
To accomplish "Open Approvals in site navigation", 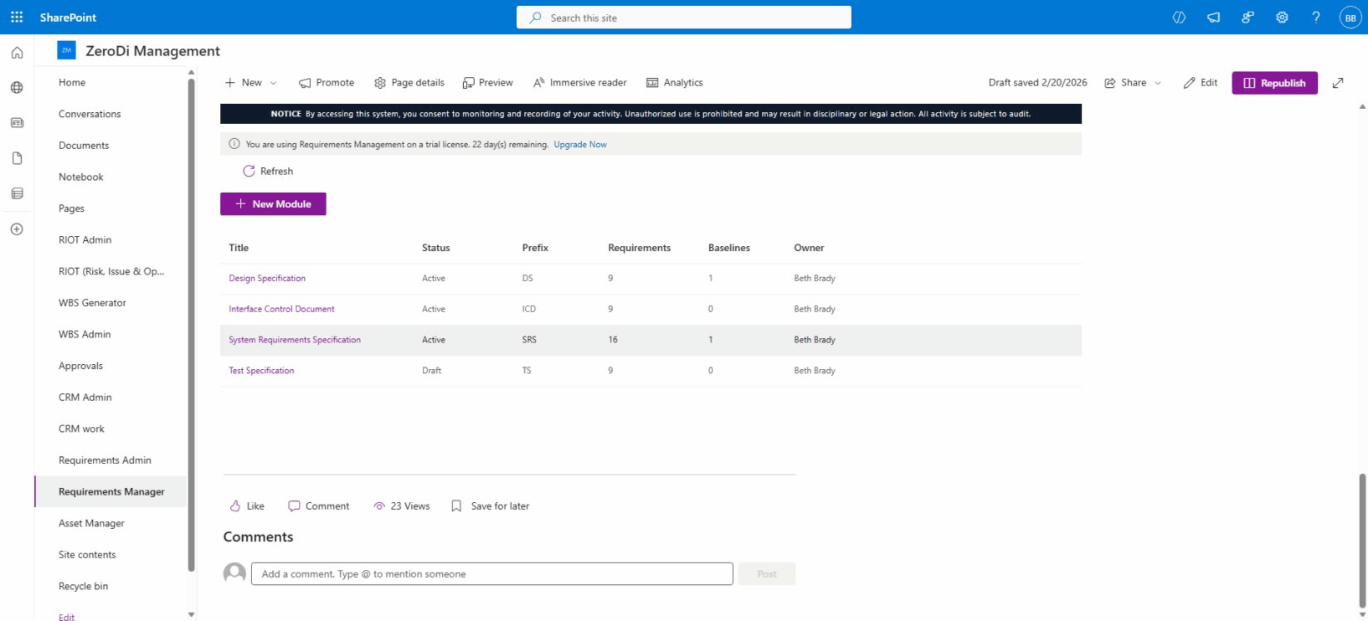I will 81,367.
